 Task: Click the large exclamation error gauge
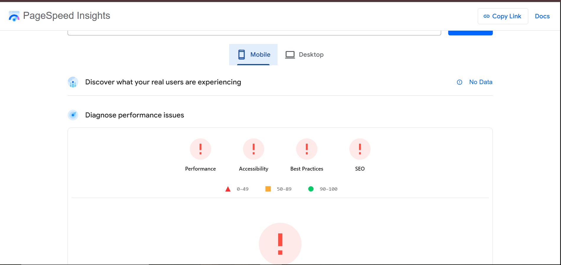(280, 244)
